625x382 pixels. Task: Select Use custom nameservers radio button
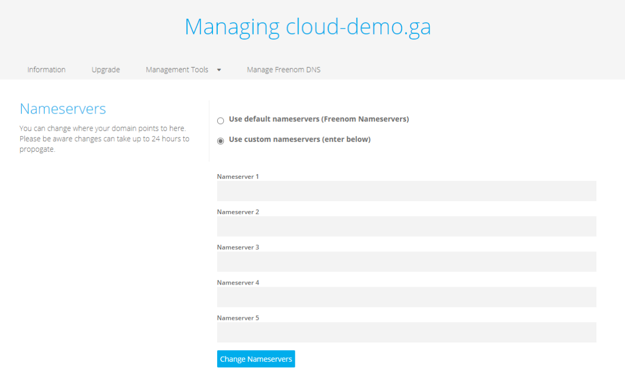[220, 141]
